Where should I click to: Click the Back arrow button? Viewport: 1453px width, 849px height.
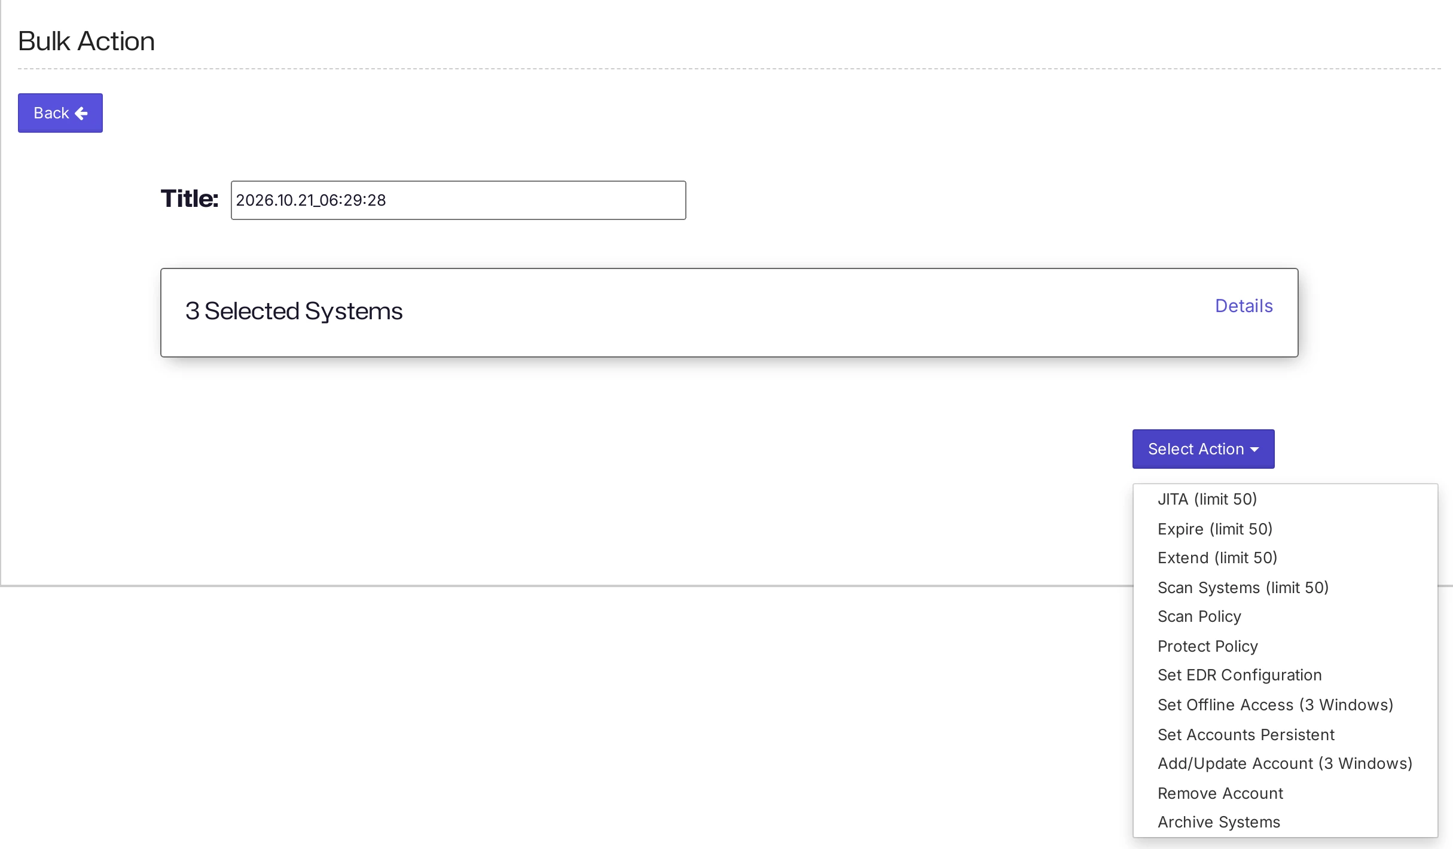(60, 113)
